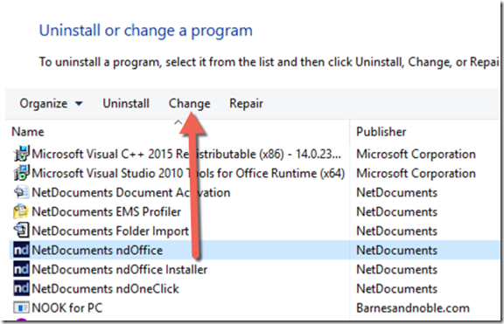Viewport: 504px width, 324px height.
Task: Click the NetDocuments Folder Import icon
Action: click(22, 231)
